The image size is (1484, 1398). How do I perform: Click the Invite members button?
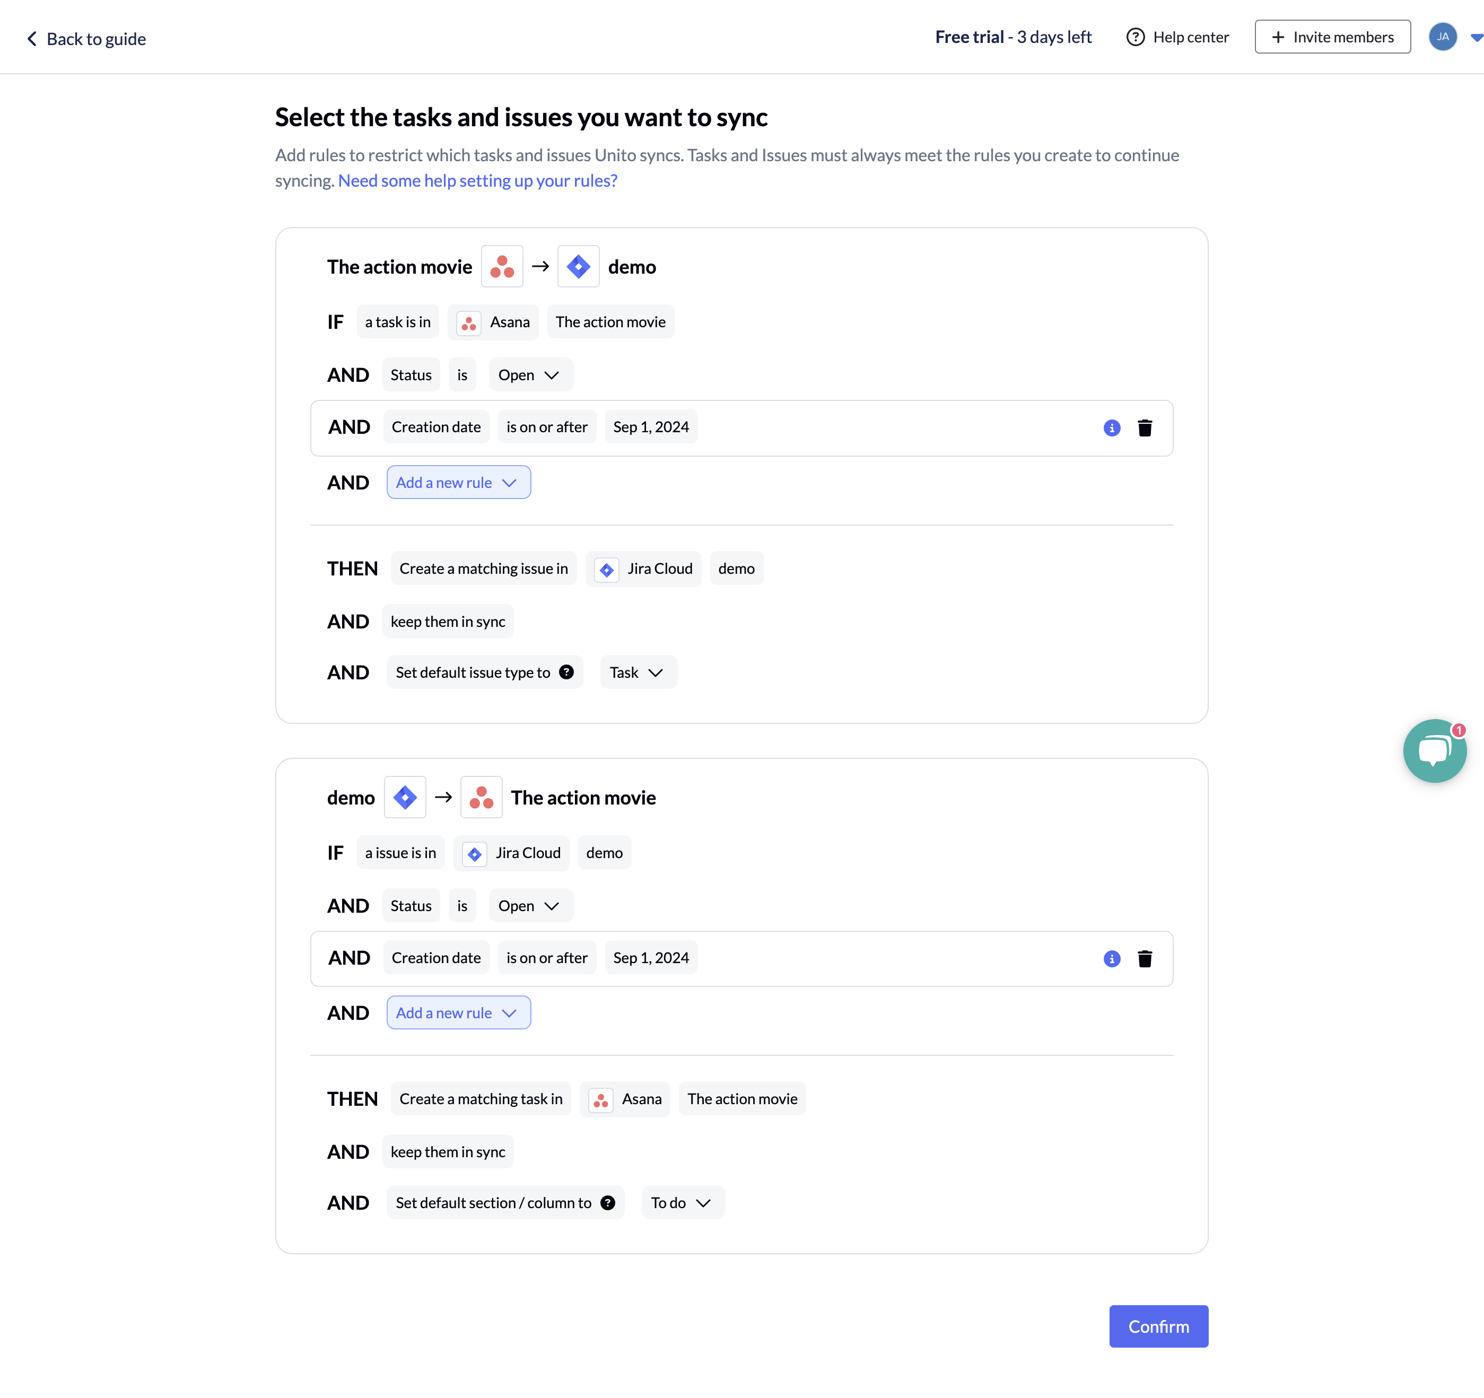(x=1332, y=37)
